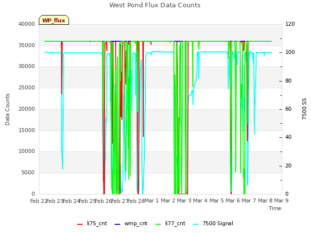The height and width of the screenshot is (233, 311).
Task: Click the 20000 left axis tick label
Action: click(x=27, y=109)
